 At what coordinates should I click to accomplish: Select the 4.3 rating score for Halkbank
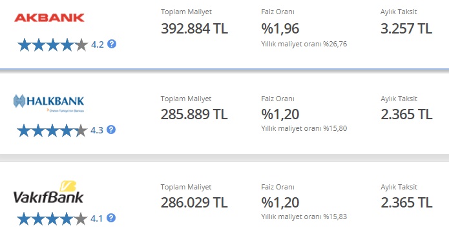pos(97,130)
